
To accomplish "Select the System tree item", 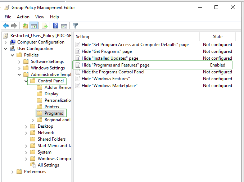I will click(45, 152).
